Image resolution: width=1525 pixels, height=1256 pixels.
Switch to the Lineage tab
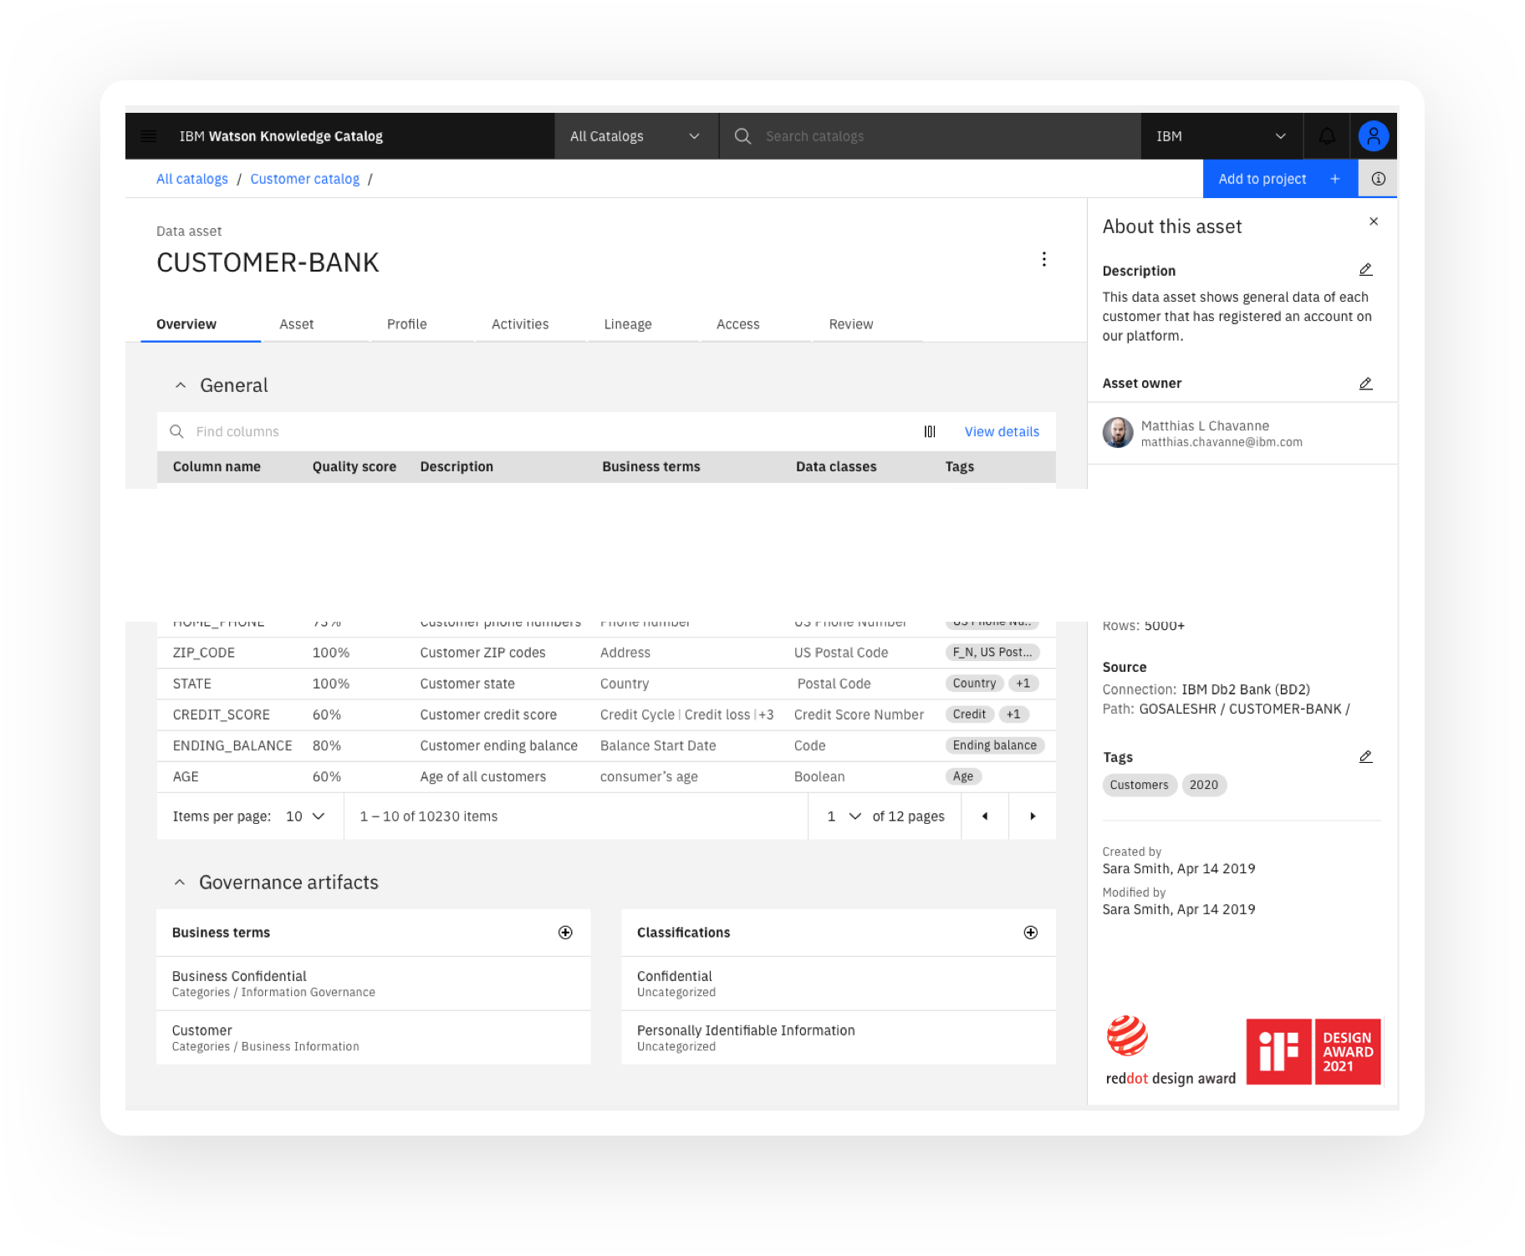tap(628, 324)
